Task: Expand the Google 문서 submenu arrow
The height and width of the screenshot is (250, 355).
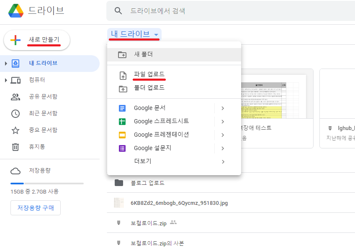Action: coord(223,108)
